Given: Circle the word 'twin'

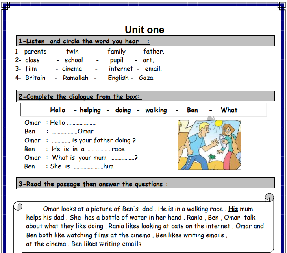Looking at the screenshot, I should [x=72, y=52].
